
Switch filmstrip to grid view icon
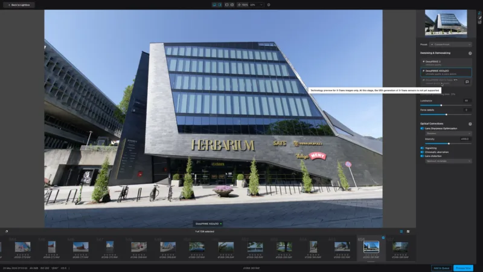click(408, 232)
